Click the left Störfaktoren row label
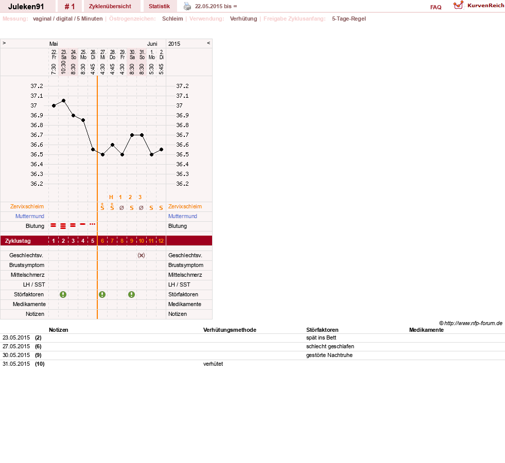The height and width of the screenshot is (463, 505). [29, 294]
